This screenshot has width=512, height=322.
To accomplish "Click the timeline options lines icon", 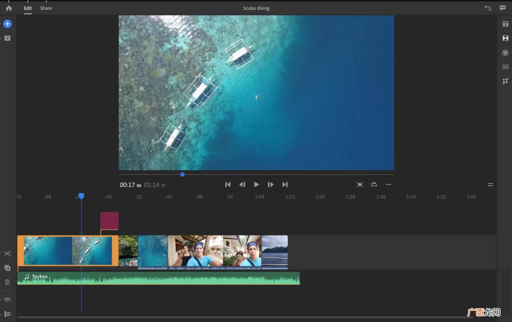I will pyautogui.click(x=490, y=185).
